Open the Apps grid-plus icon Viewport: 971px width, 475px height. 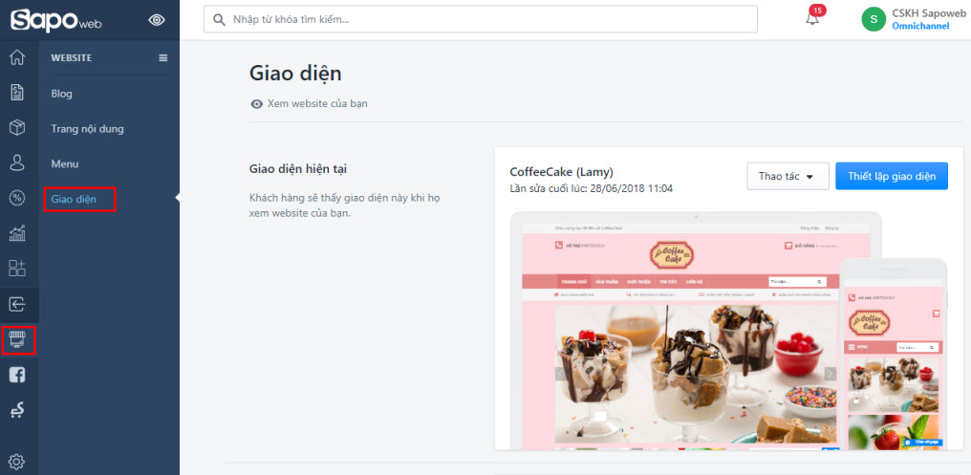(17, 269)
